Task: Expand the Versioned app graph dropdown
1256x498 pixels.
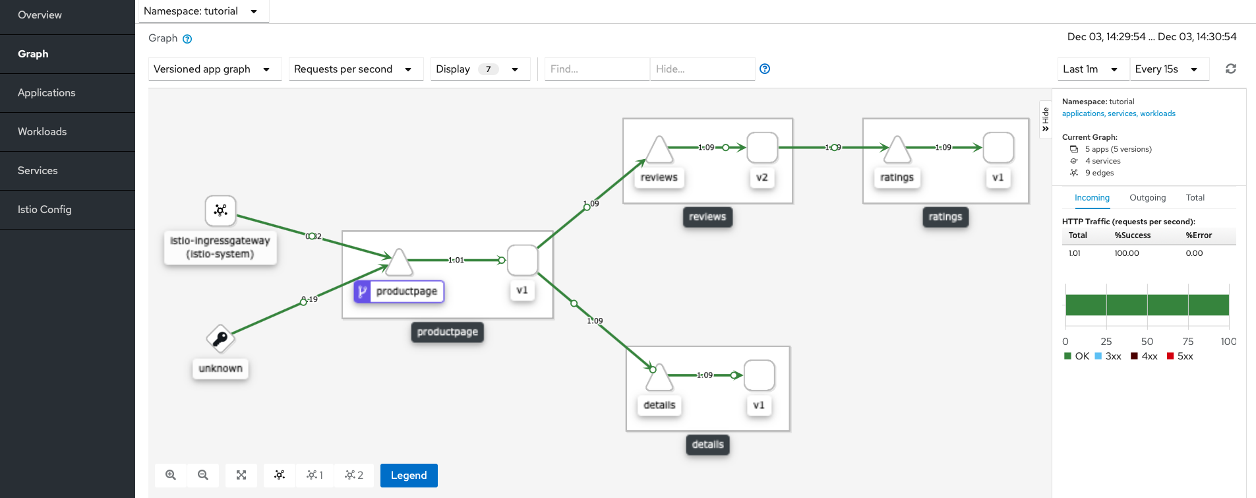Action: 212,69
